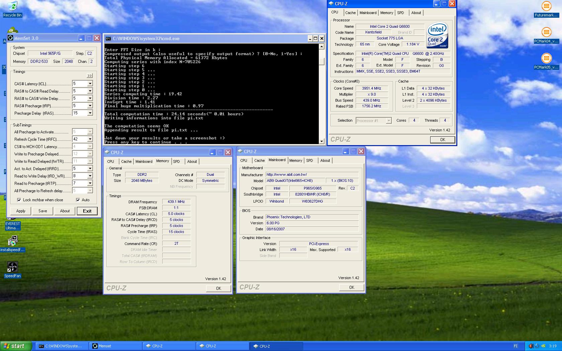Open the RAS# Precharge (tRP) dropdown
562x351 pixels.
[x=90, y=106]
